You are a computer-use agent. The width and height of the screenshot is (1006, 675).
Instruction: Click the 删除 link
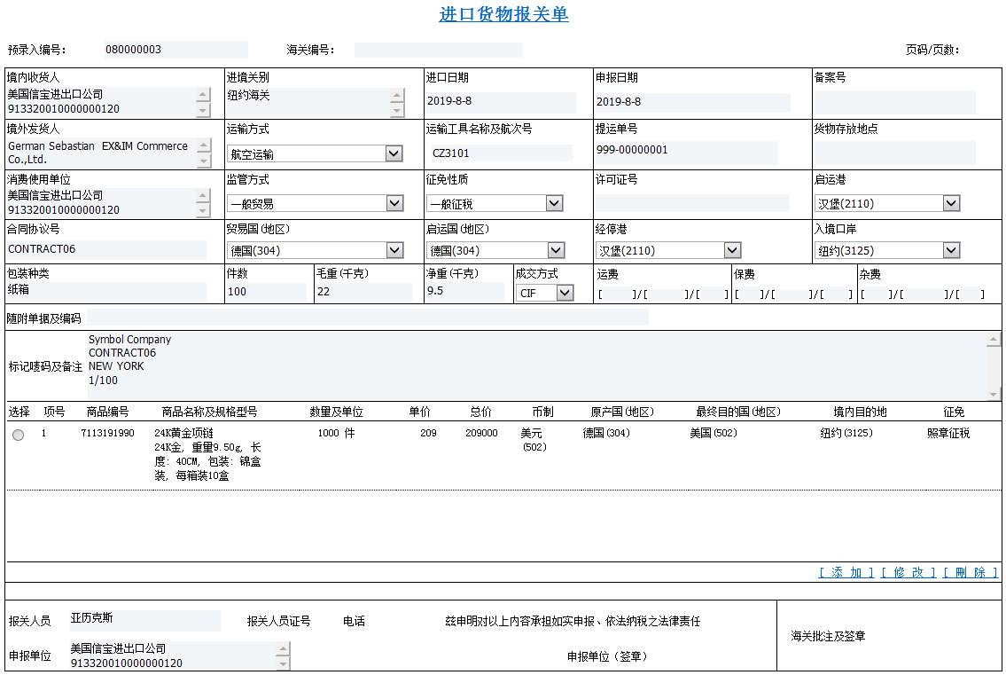970,573
